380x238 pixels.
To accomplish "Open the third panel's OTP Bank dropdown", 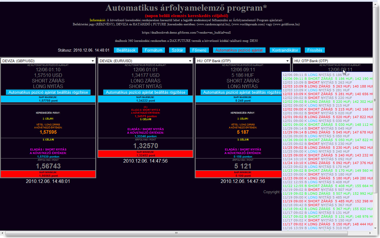I will pos(243,61).
